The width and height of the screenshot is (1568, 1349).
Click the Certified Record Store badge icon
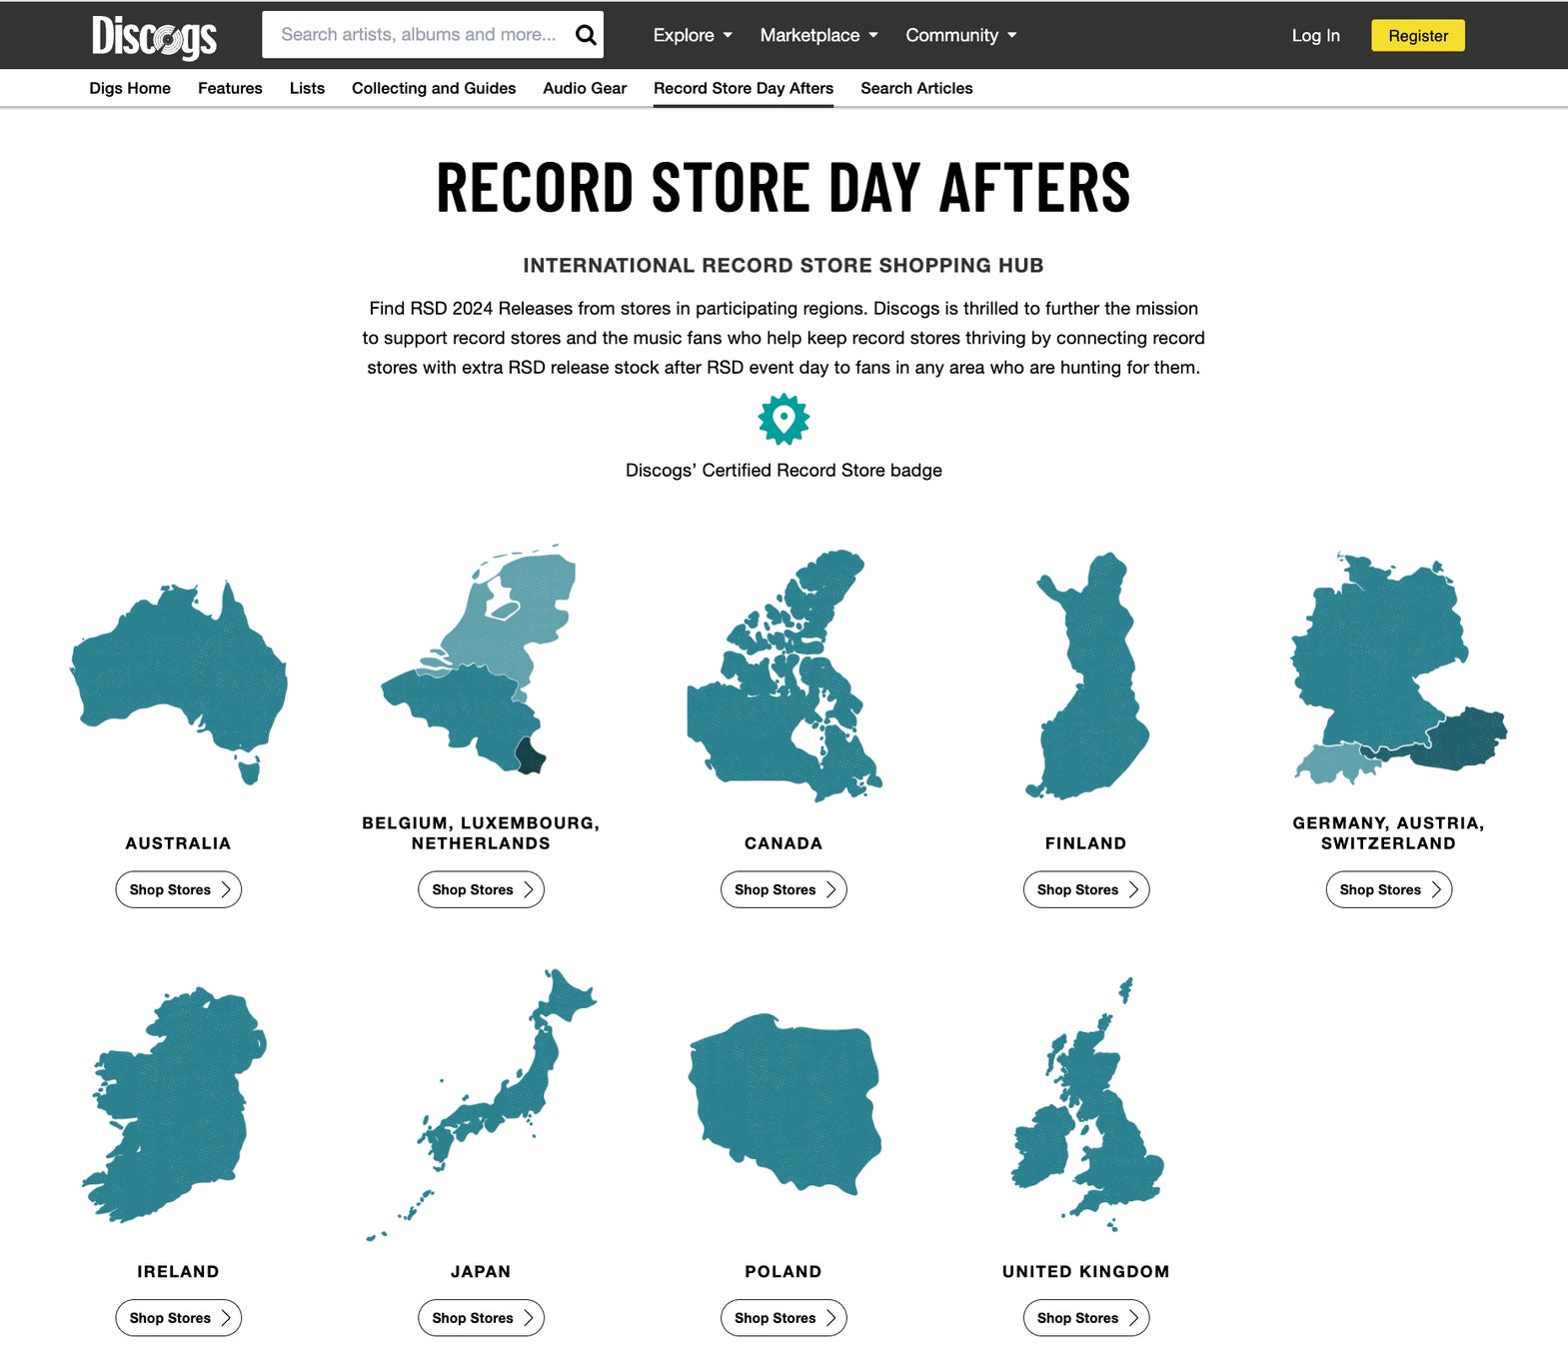click(784, 419)
